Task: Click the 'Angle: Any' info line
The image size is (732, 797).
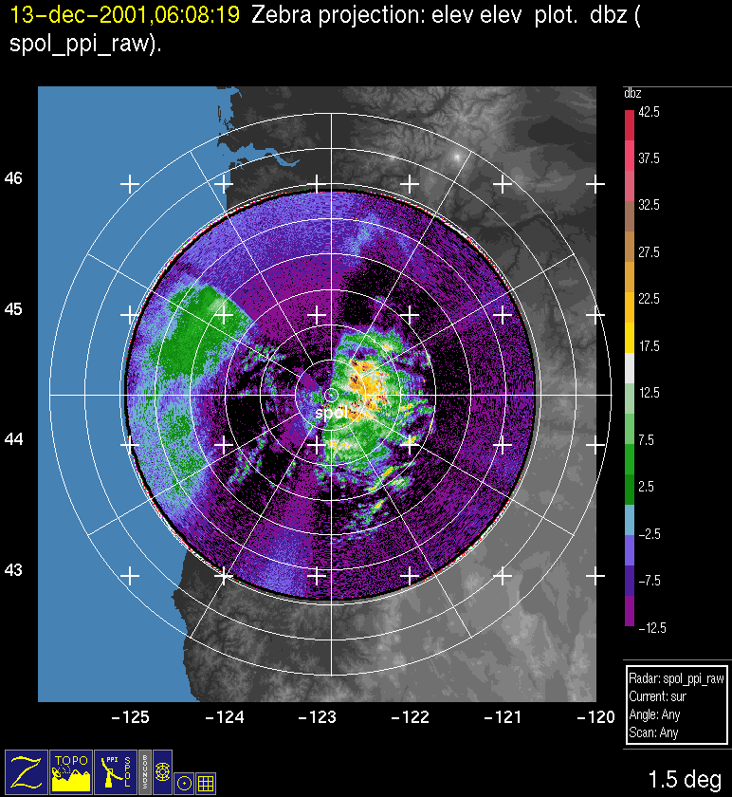Action: coord(653,715)
